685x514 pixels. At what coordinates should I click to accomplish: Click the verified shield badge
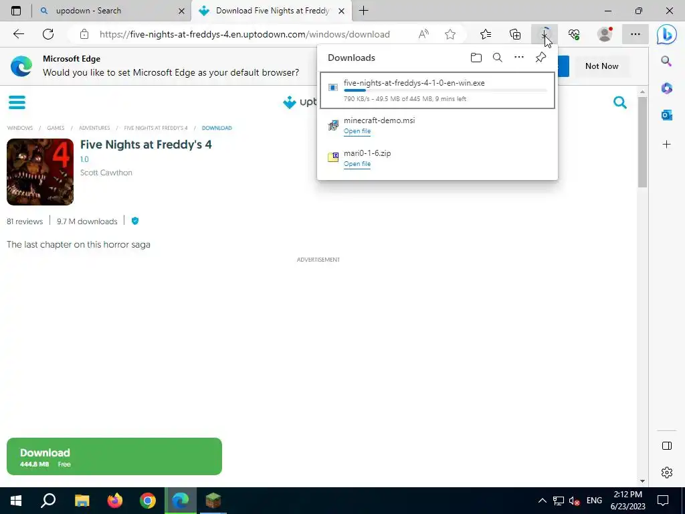135,221
